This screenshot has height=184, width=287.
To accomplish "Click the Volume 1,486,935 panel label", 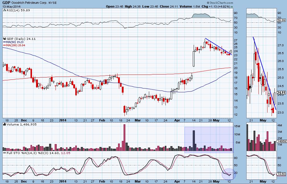I will coord(22,124).
